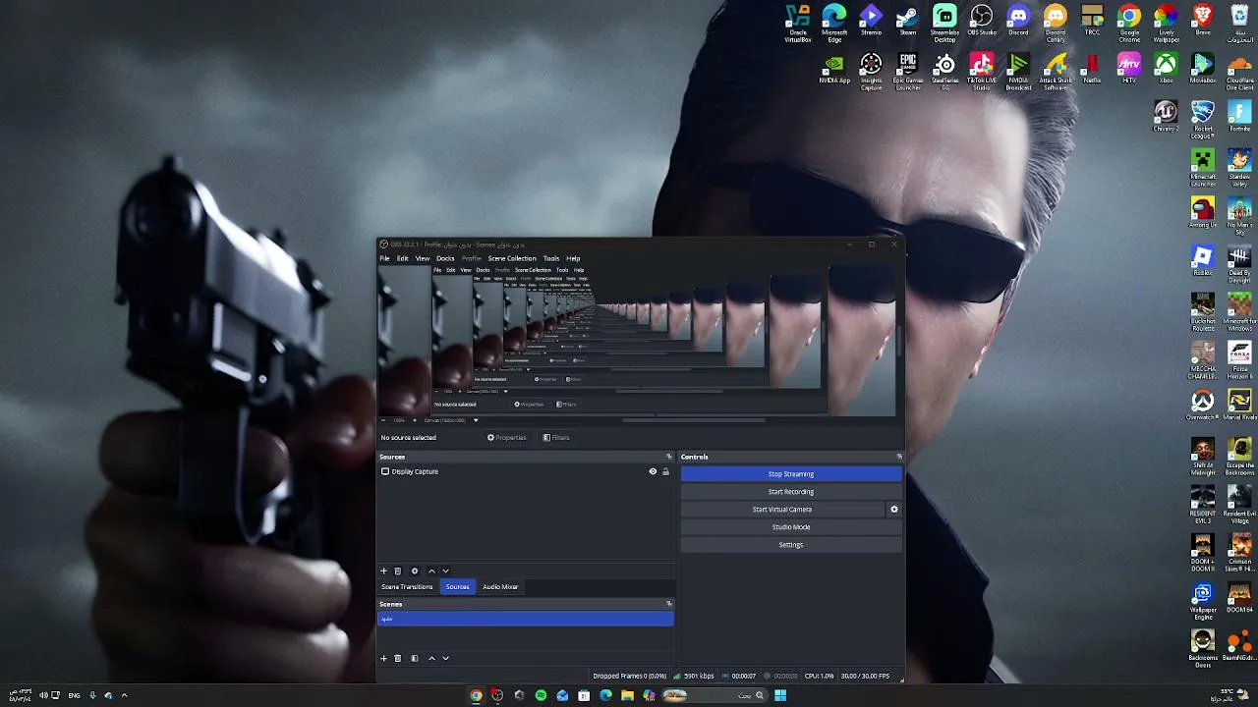
Task: Open scene filters icon in Scenes toolbar
Action: click(414, 658)
